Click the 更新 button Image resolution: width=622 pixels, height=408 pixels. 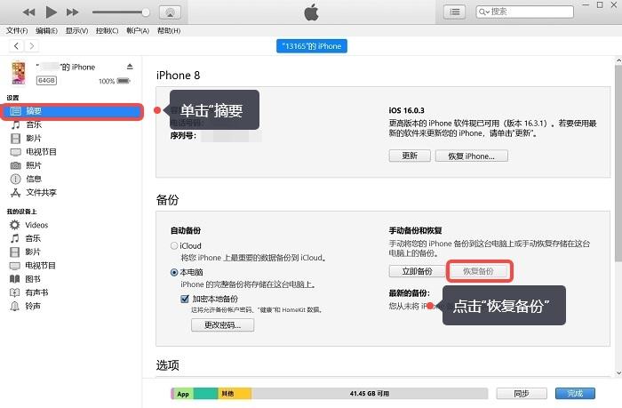(410, 156)
